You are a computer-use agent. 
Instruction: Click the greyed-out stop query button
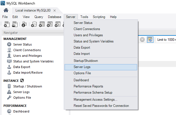point(142,40)
